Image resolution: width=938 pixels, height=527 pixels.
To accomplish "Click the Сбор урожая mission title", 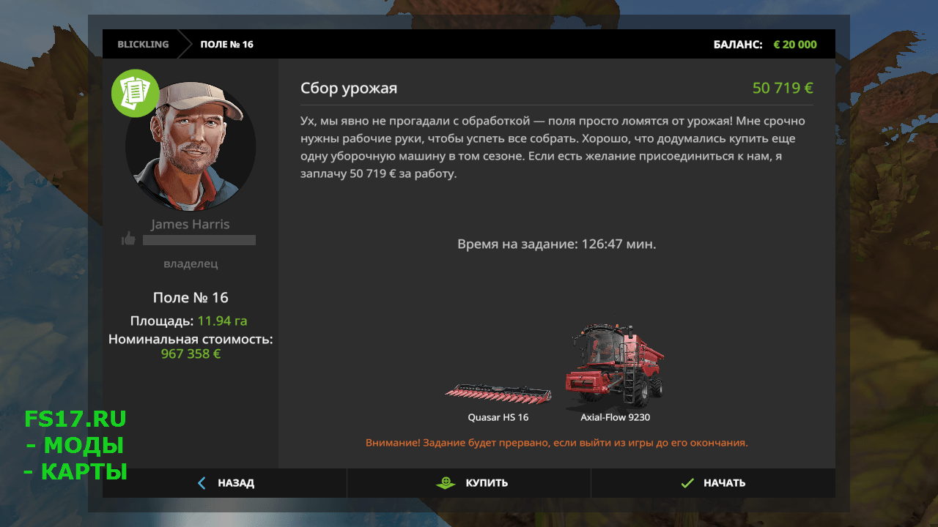I will tap(349, 89).
